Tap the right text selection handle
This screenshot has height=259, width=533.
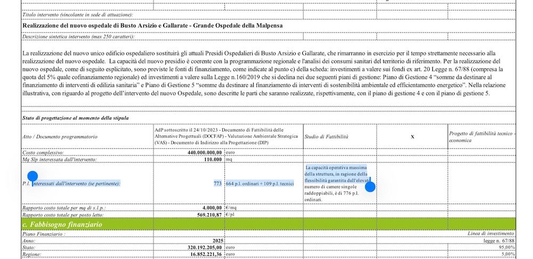click(x=370, y=187)
